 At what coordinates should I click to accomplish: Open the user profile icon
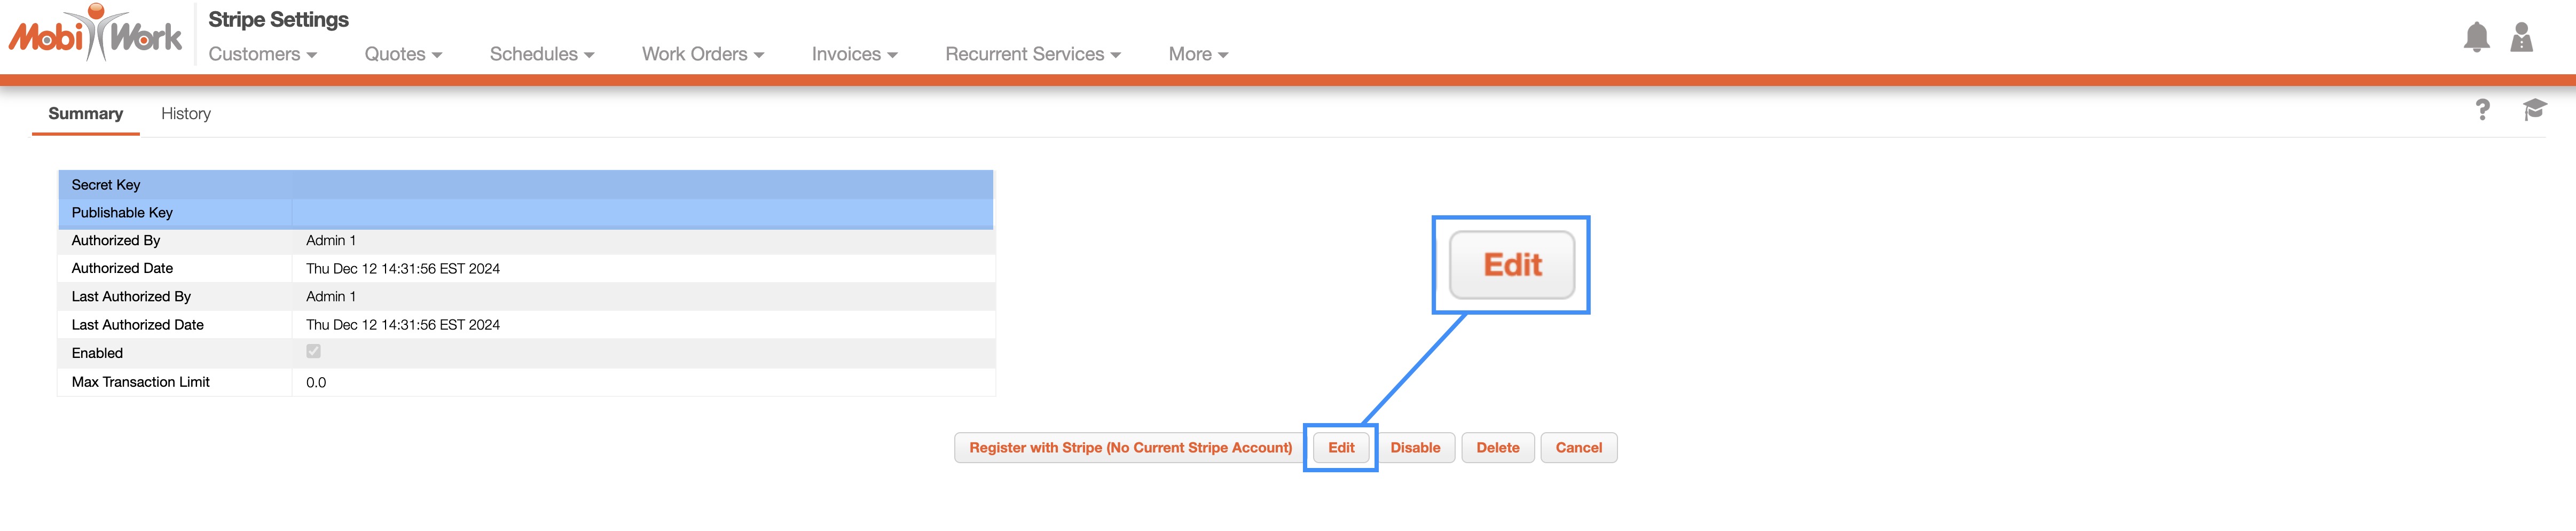[2521, 38]
